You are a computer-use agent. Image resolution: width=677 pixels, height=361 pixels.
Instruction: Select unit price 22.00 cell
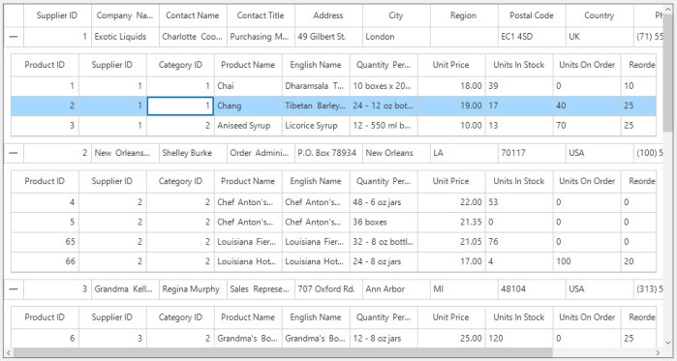tap(451, 202)
